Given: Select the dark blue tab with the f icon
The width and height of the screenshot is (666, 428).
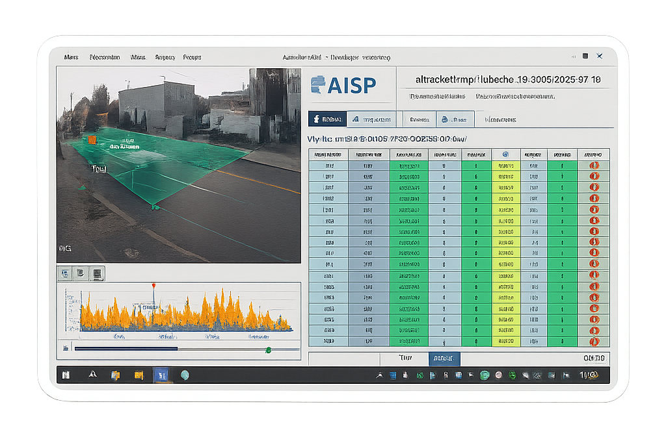Looking at the screenshot, I should (328, 120).
